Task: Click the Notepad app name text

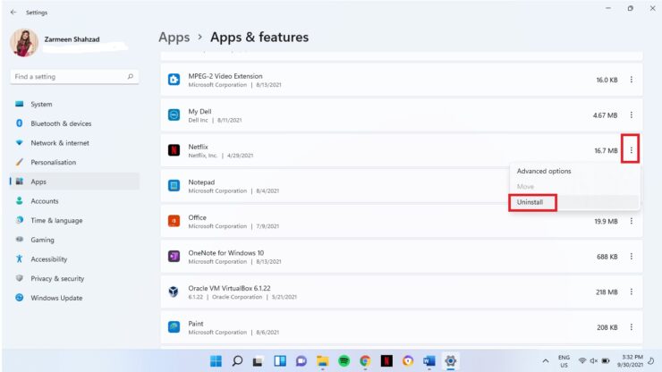Action: [x=201, y=182]
